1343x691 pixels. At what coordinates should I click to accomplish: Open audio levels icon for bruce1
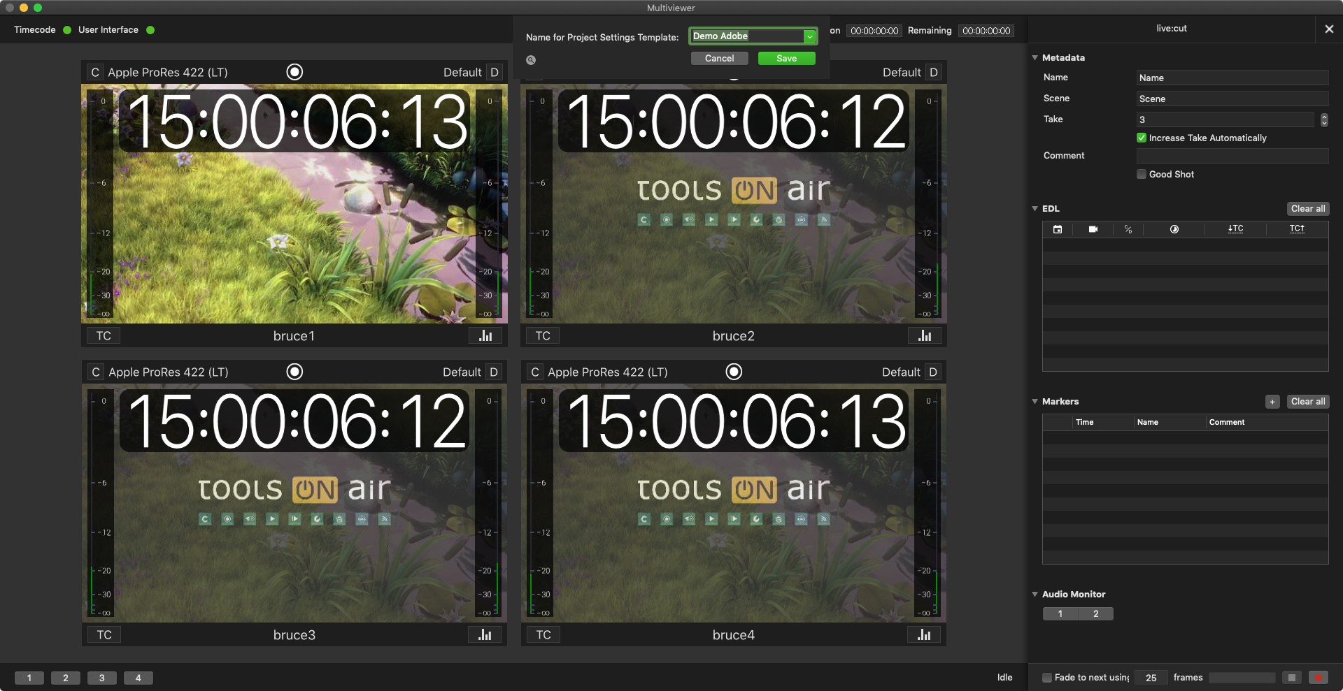click(x=485, y=336)
